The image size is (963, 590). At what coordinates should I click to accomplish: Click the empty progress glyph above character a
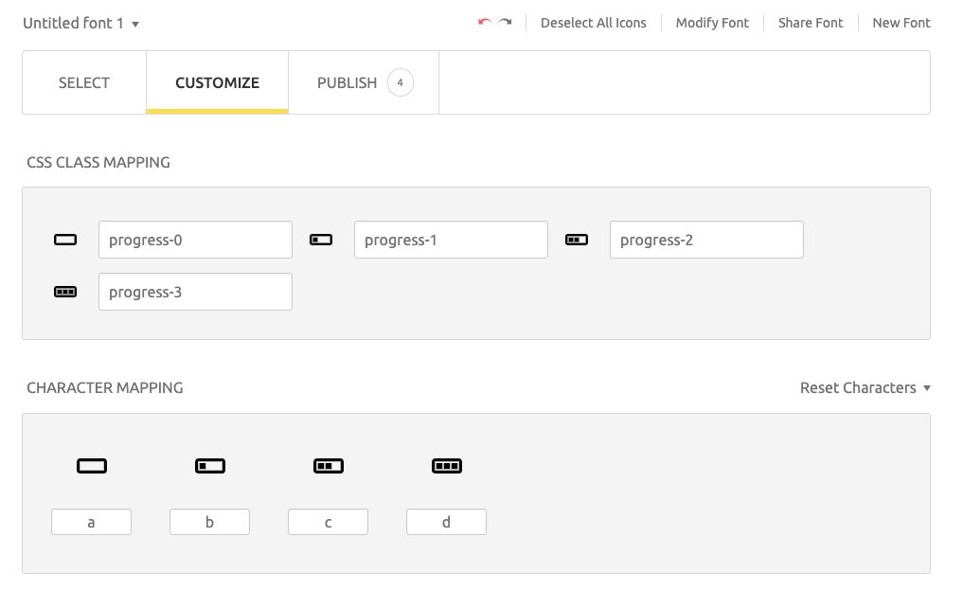click(x=91, y=465)
